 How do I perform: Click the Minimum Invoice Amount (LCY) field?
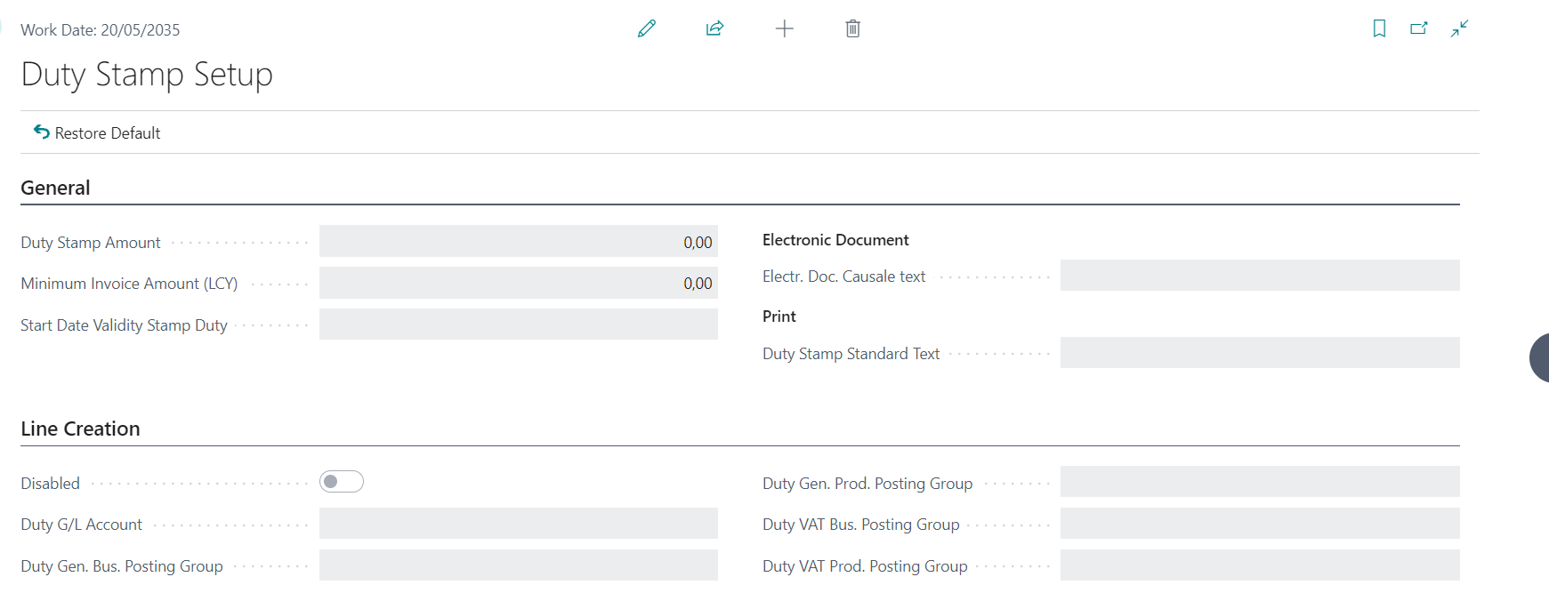click(519, 283)
